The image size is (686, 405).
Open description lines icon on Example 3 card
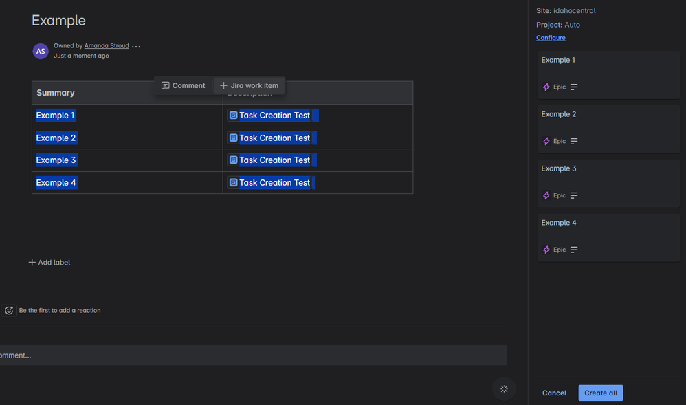pyautogui.click(x=574, y=195)
